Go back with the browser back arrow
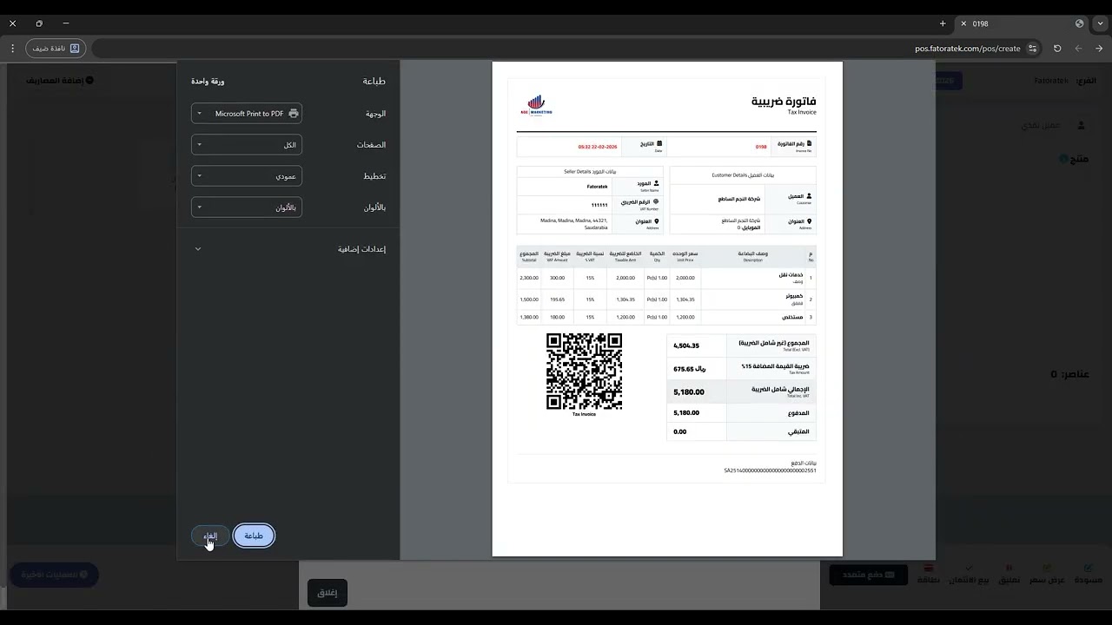The height and width of the screenshot is (625, 1112). point(1099,49)
